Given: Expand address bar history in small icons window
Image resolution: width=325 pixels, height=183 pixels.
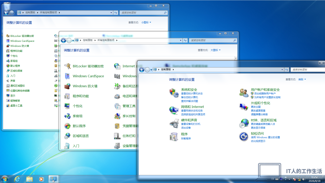Looking at the screenshot, I should point(111,13).
